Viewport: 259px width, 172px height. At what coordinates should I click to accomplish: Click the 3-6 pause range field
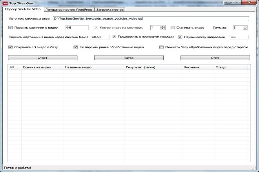[x=239, y=37]
